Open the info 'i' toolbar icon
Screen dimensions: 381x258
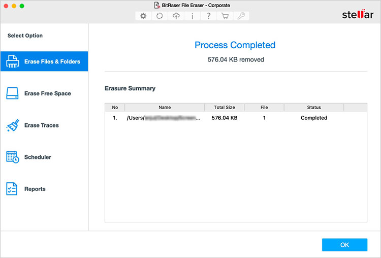point(192,16)
